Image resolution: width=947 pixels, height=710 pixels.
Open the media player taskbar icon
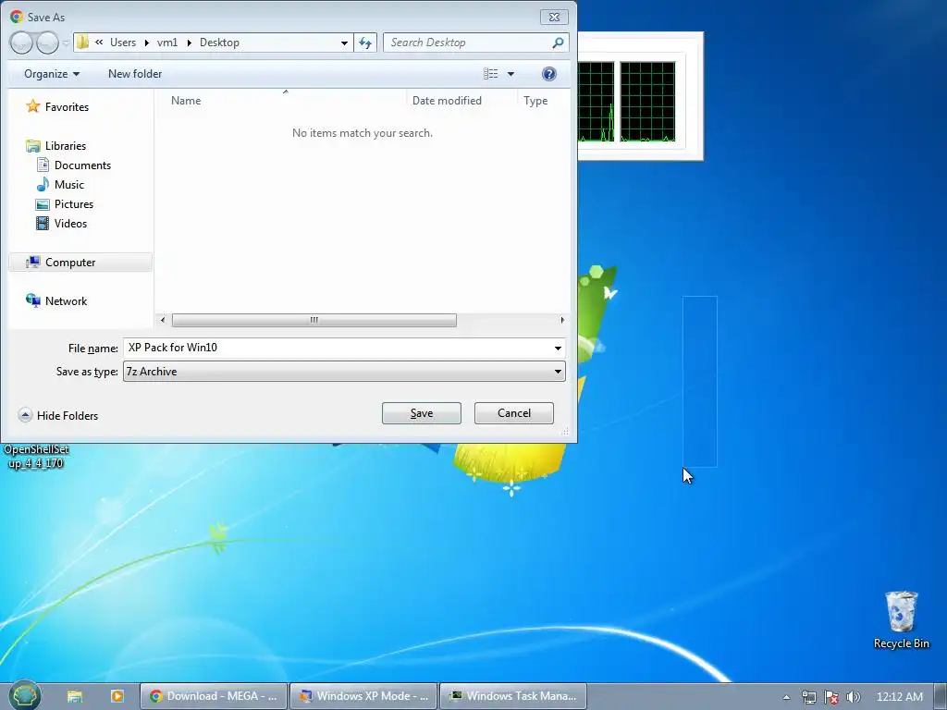[x=117, y=696]
